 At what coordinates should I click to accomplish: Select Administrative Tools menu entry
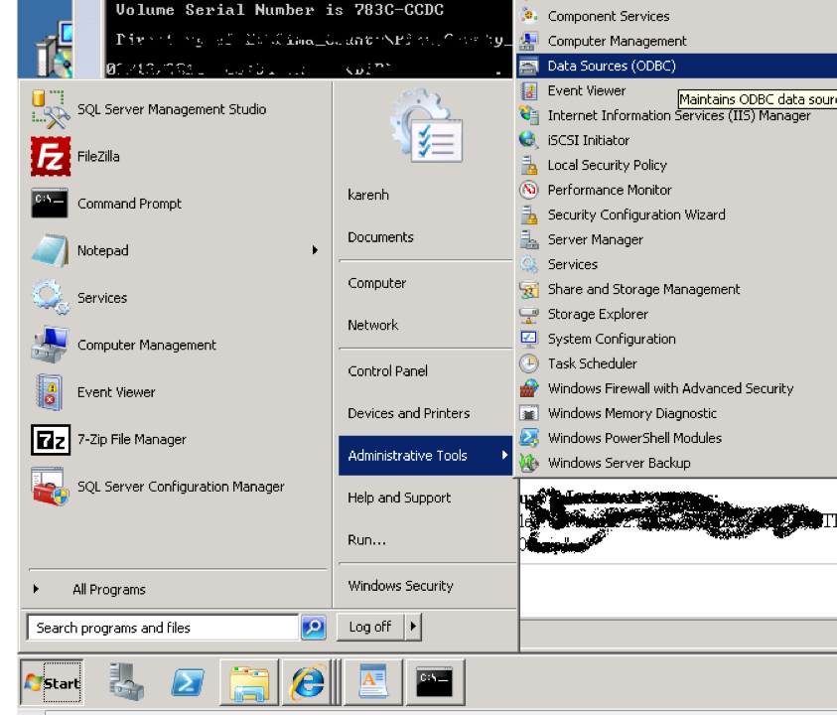click(x=425, y=456)
